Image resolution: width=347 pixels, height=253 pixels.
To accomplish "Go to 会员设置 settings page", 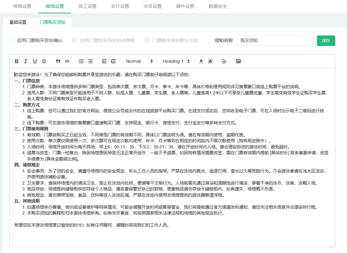I will tap(153, 6).
